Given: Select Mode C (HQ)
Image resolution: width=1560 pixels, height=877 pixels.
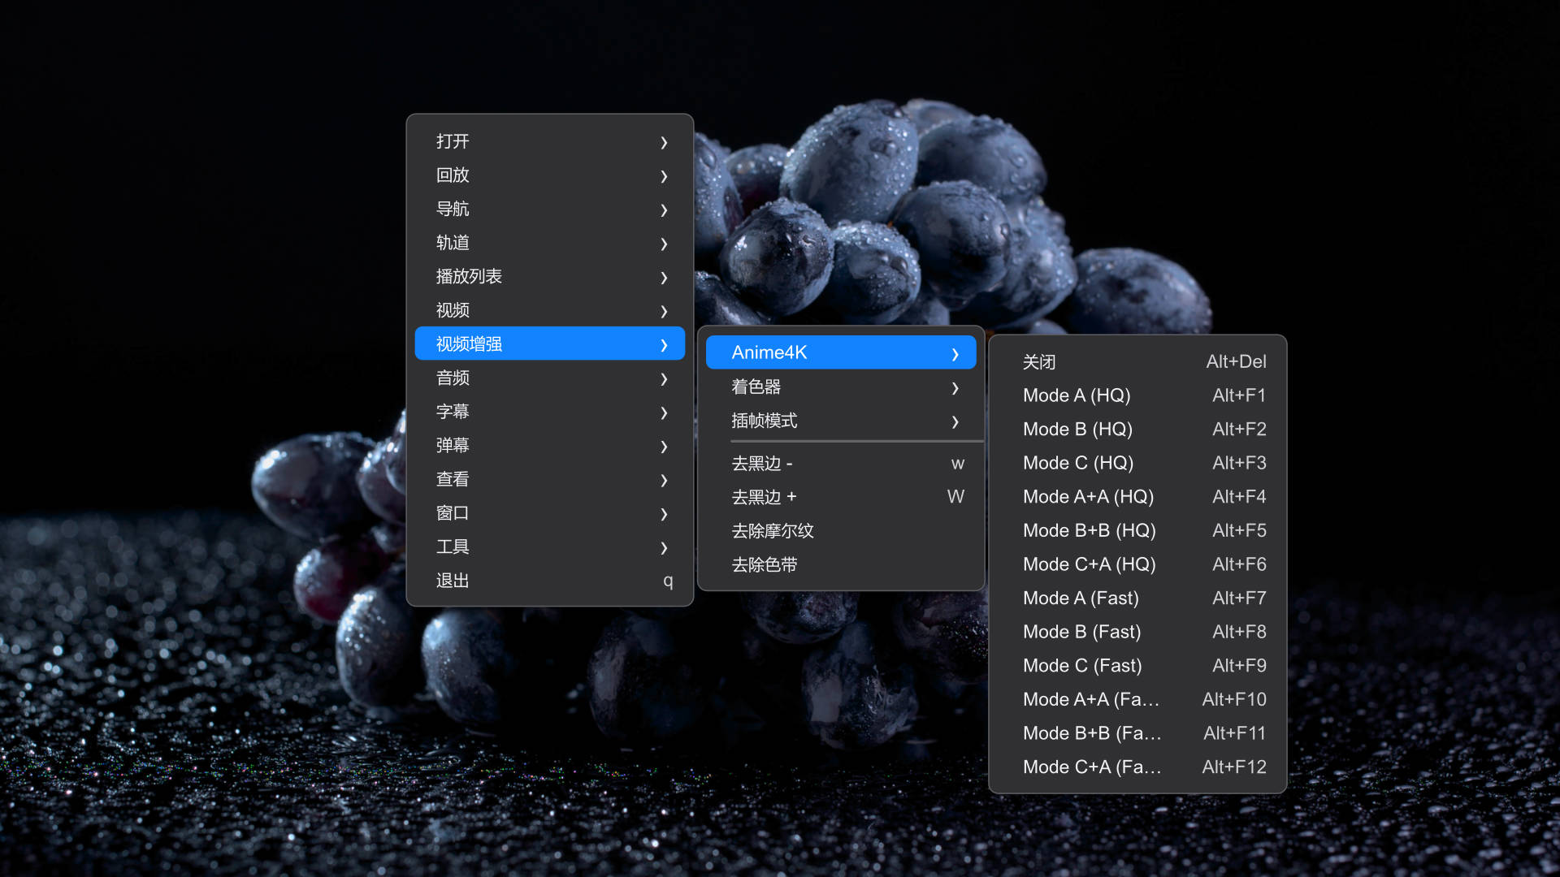Looking at the screenshot, I should coord(1137,463).
